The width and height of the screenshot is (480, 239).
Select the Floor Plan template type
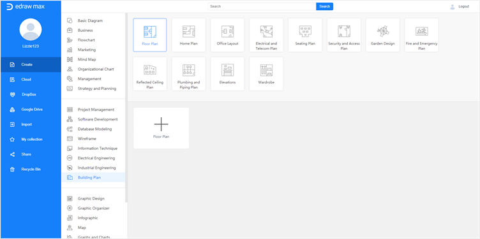pyautogui.click(x=150, y=35)
